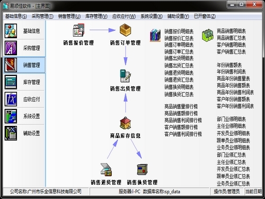The image size is (265, 199).
Task: Open 销售出货管理 calculator-pen icon
Action: tap(125, 76)
